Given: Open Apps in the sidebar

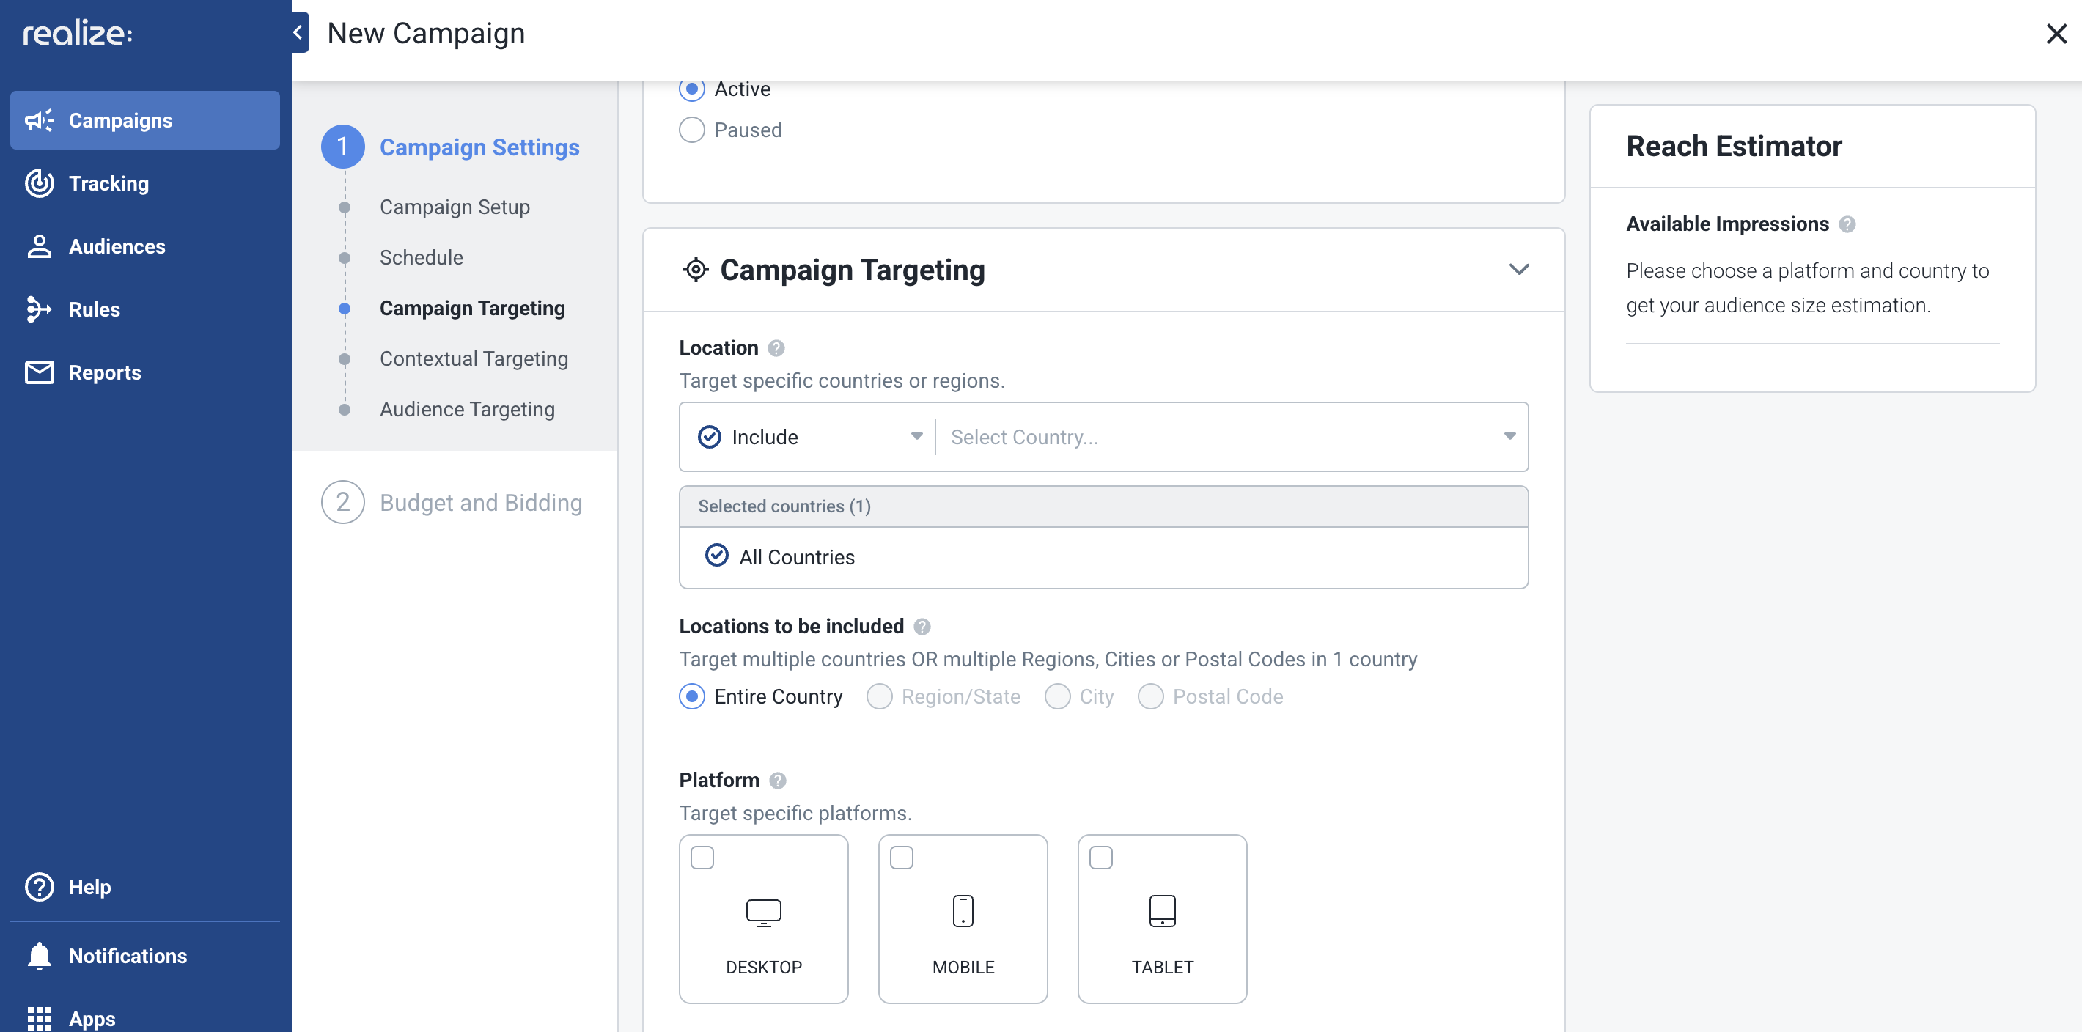Looking at the screenshot, I should 144,1018.
